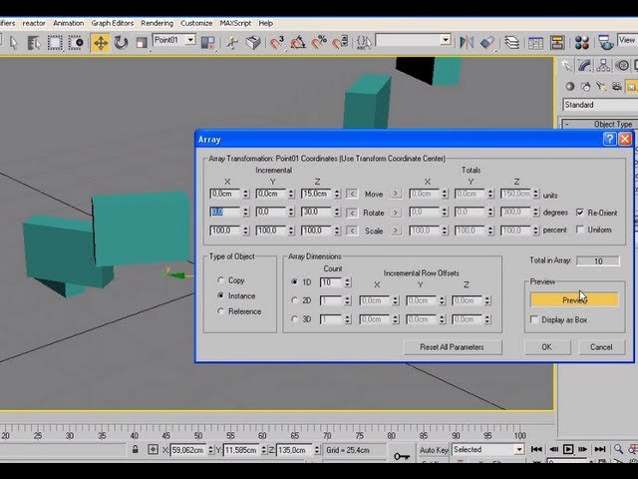Viewport: 638px width, 479px height.
Task: Select Reference object type
Action: click(x=221, y=311)
